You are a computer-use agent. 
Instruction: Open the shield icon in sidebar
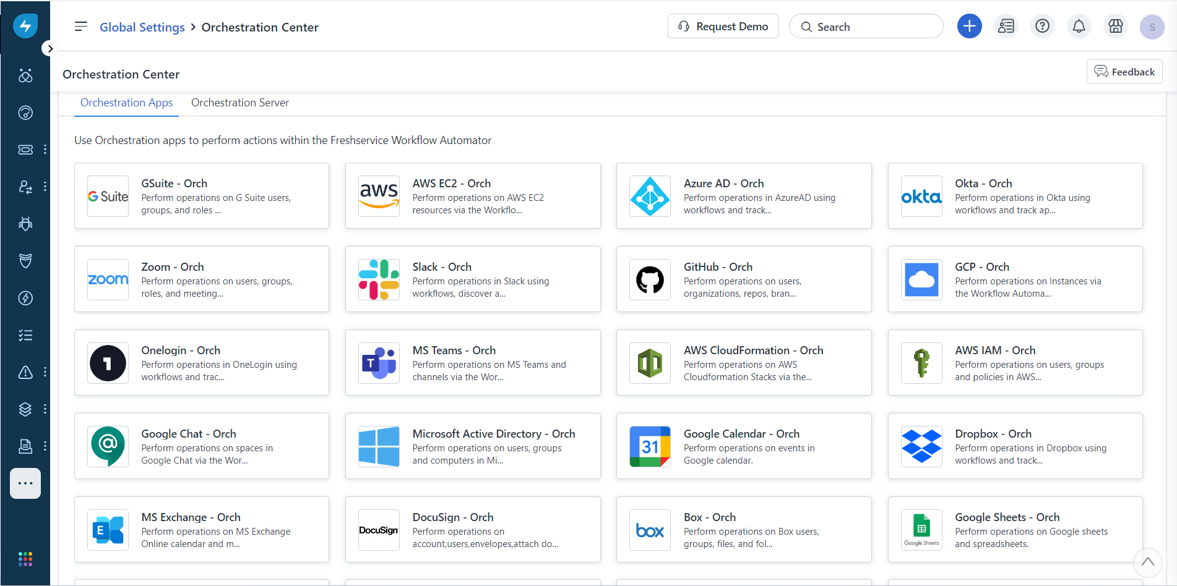[25, 261]
